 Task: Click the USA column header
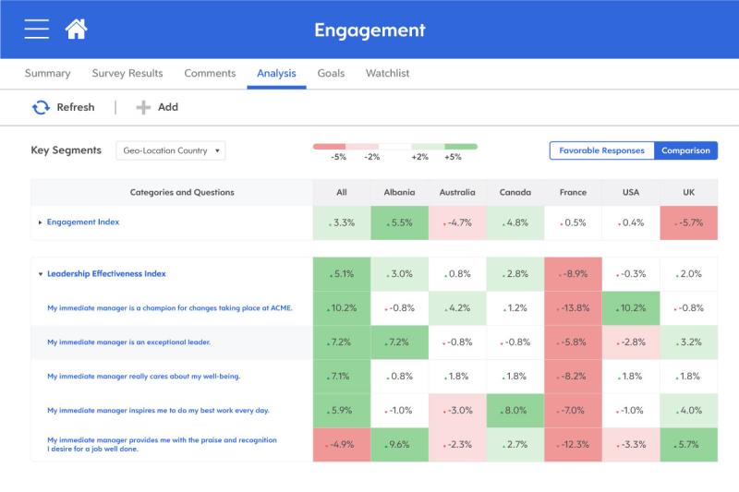pyautogui.click(x=631, y=192)
